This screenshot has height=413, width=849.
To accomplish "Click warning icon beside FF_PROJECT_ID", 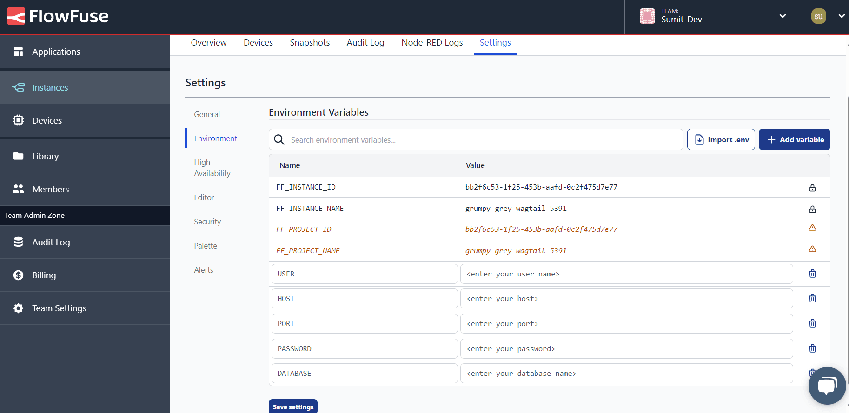I will [x=812, y=228].
